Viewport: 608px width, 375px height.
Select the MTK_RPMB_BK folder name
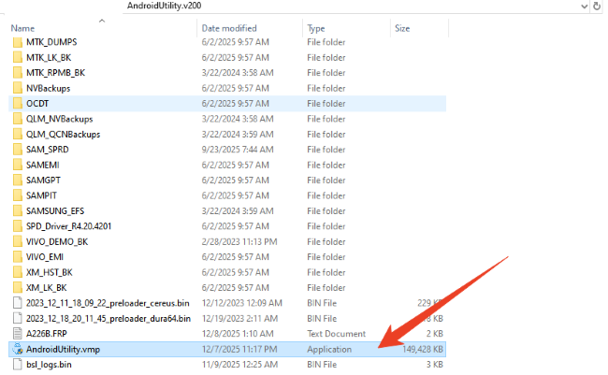56,73
